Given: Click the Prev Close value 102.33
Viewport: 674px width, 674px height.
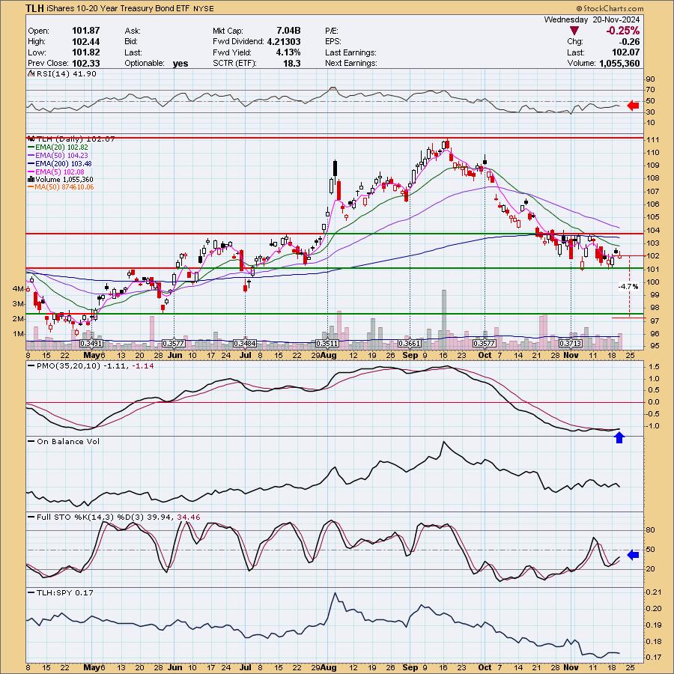Looking at the screenshot, I should [86, 63].
